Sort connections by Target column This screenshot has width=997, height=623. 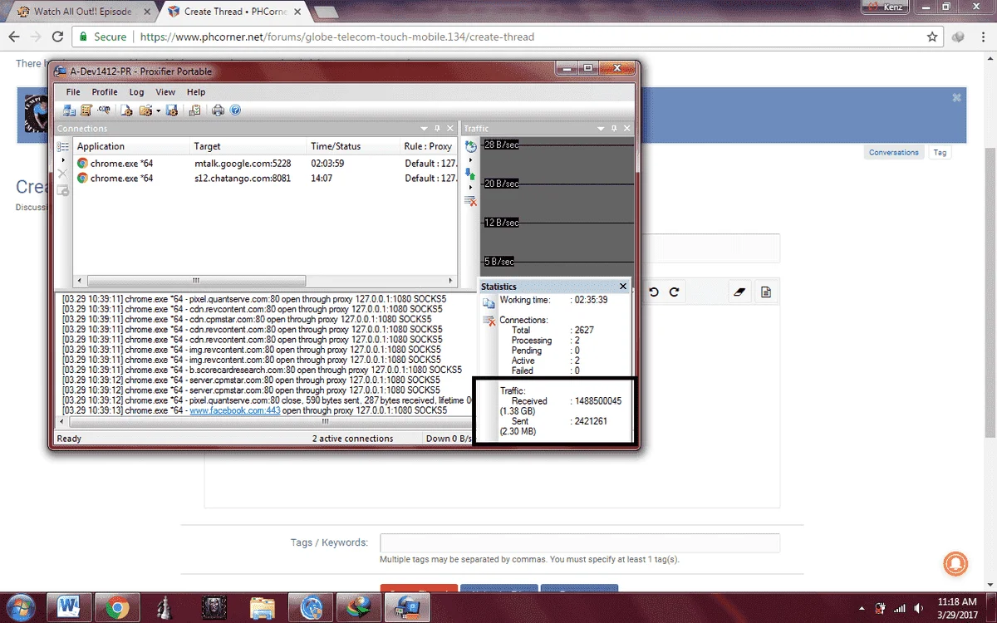248,146
